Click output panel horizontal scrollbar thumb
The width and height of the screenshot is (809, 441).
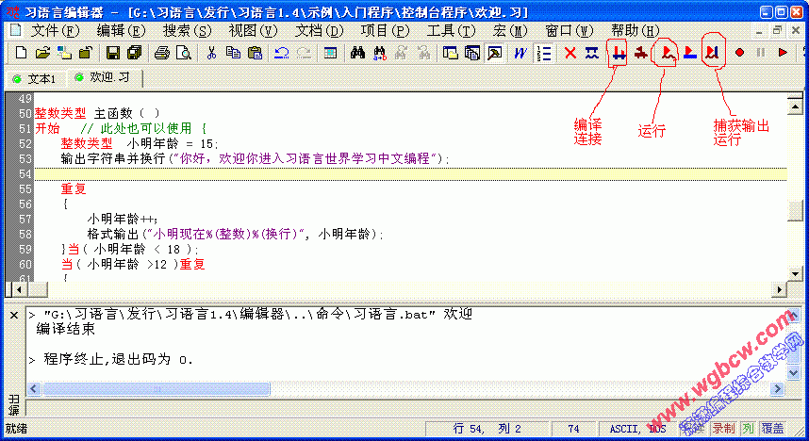click(157, 388)
